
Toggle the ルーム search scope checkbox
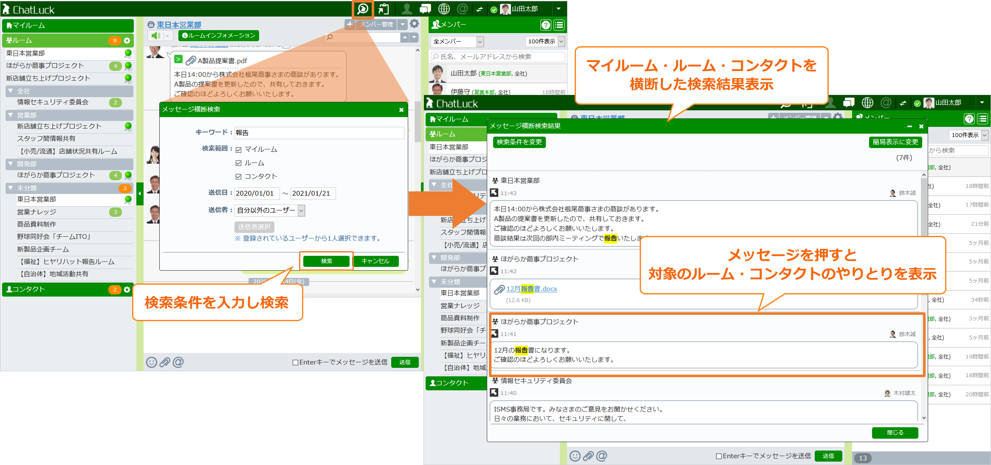(x=239, y=163)
